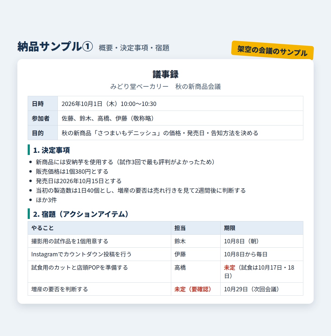
Task: Click the bullet ほか3件
Action: (46, 200)
